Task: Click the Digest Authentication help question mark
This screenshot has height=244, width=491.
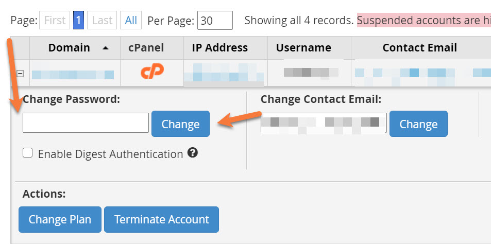Action: [193, 153]
